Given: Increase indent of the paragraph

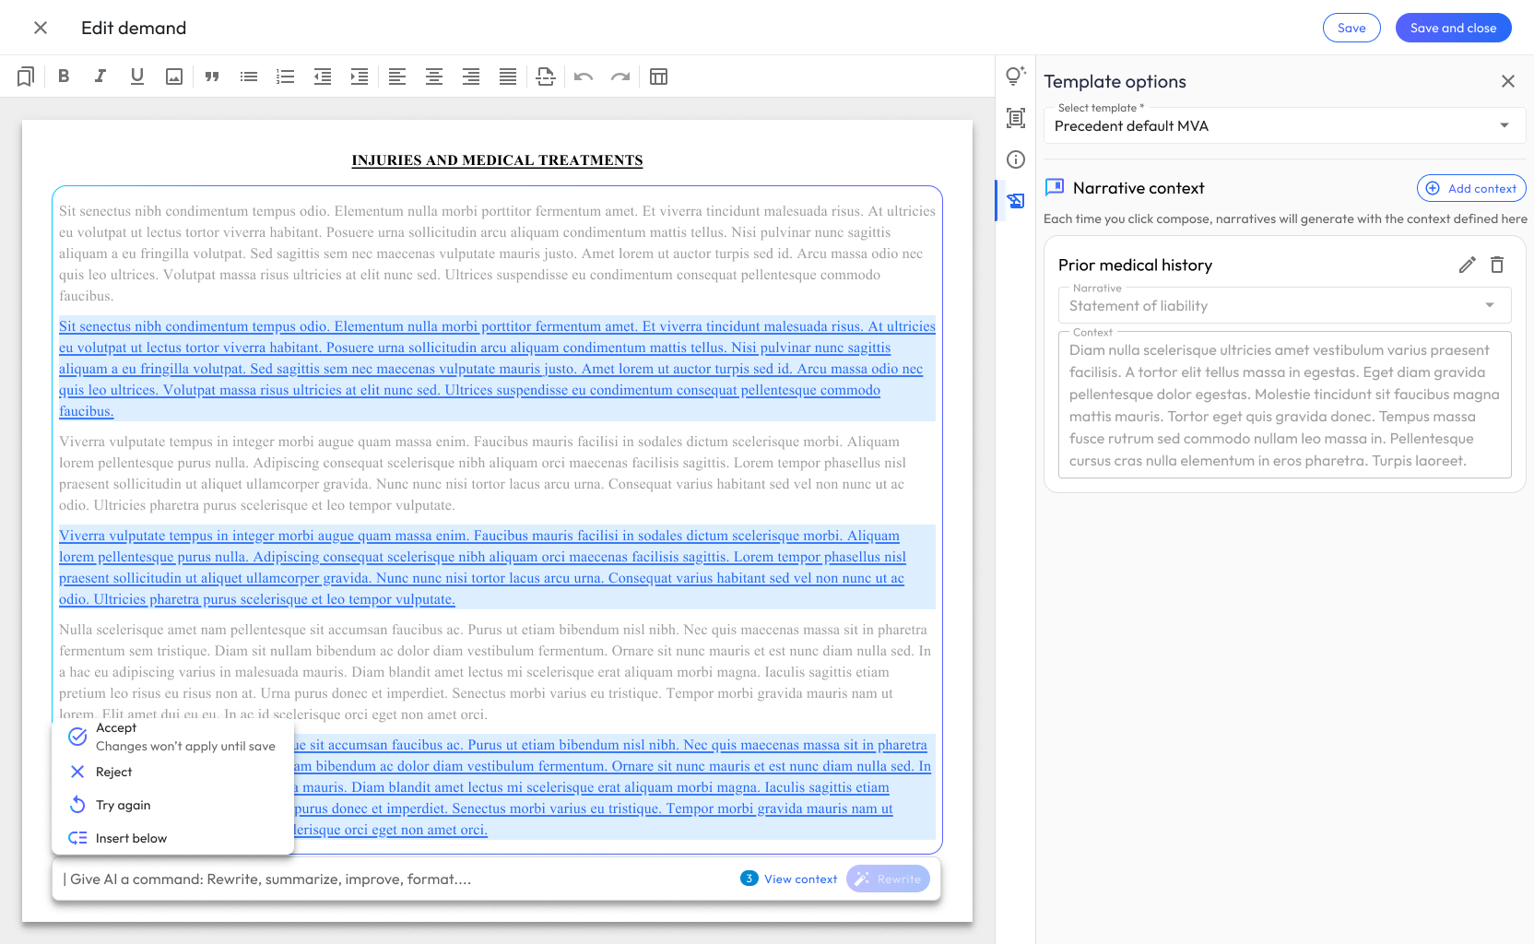Looking at the screenshot, I should (x=360, y=77).
